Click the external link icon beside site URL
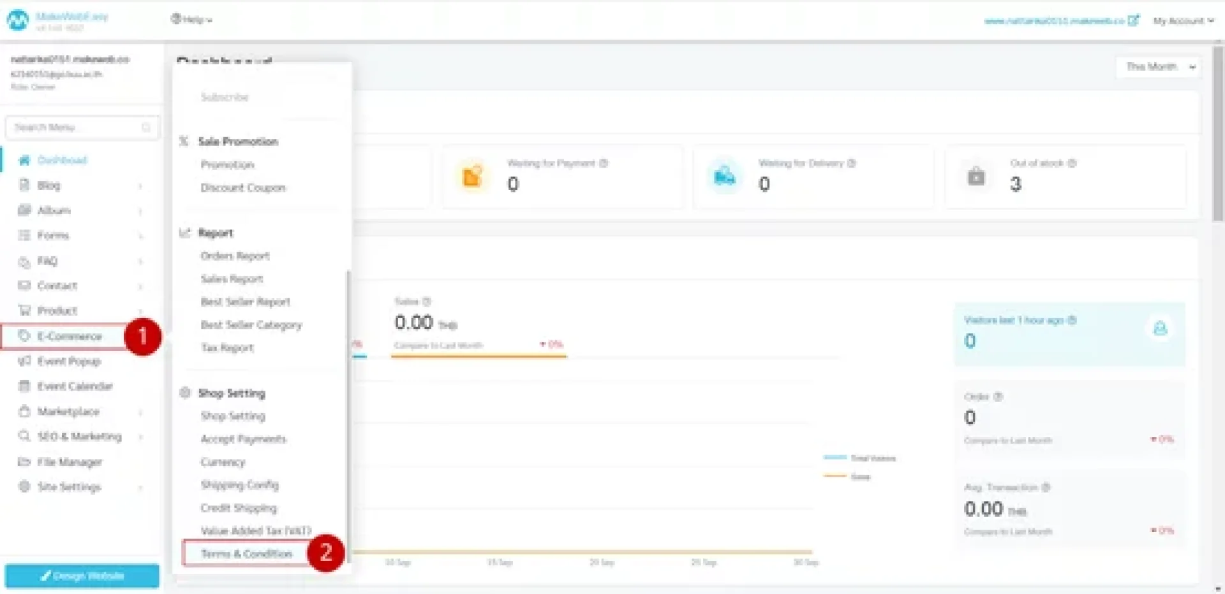 [1133, 20]
